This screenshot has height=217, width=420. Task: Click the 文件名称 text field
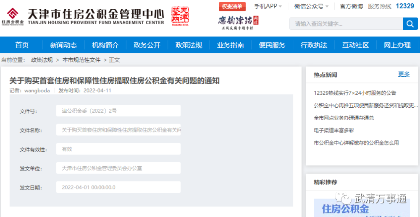[x=118, y=130]
